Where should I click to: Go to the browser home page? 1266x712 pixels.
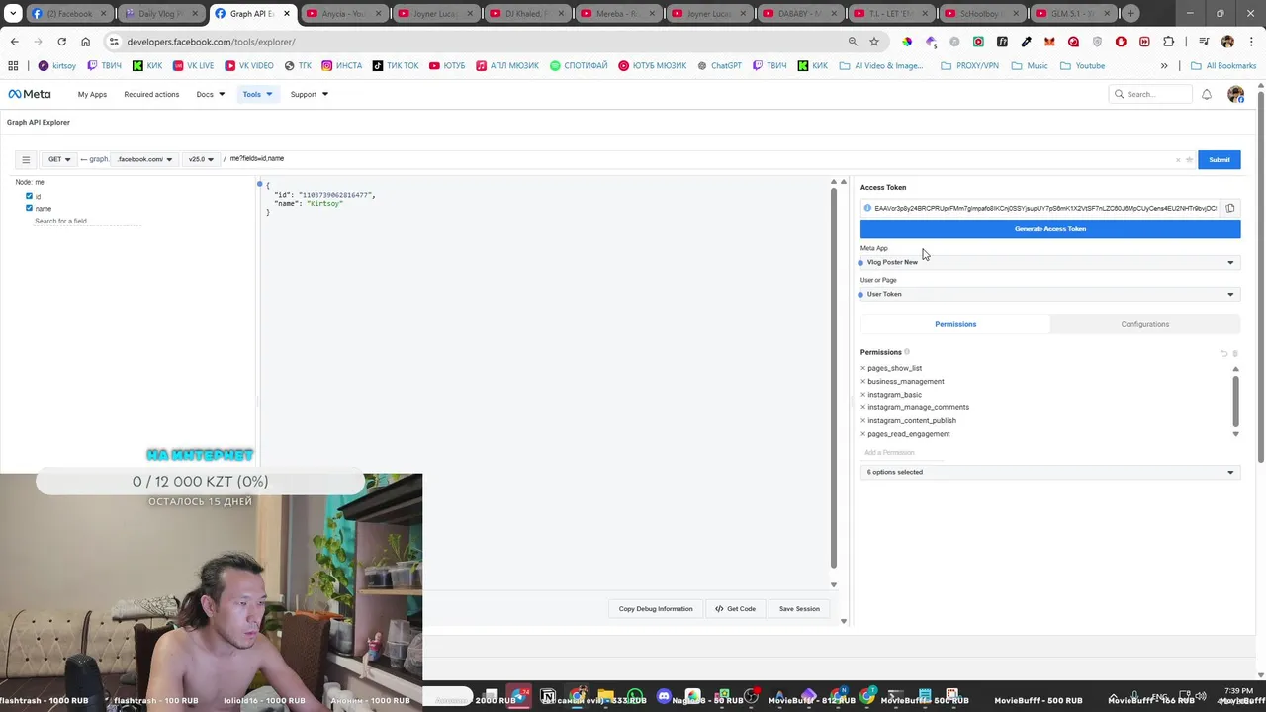click(x=85, y=42)
